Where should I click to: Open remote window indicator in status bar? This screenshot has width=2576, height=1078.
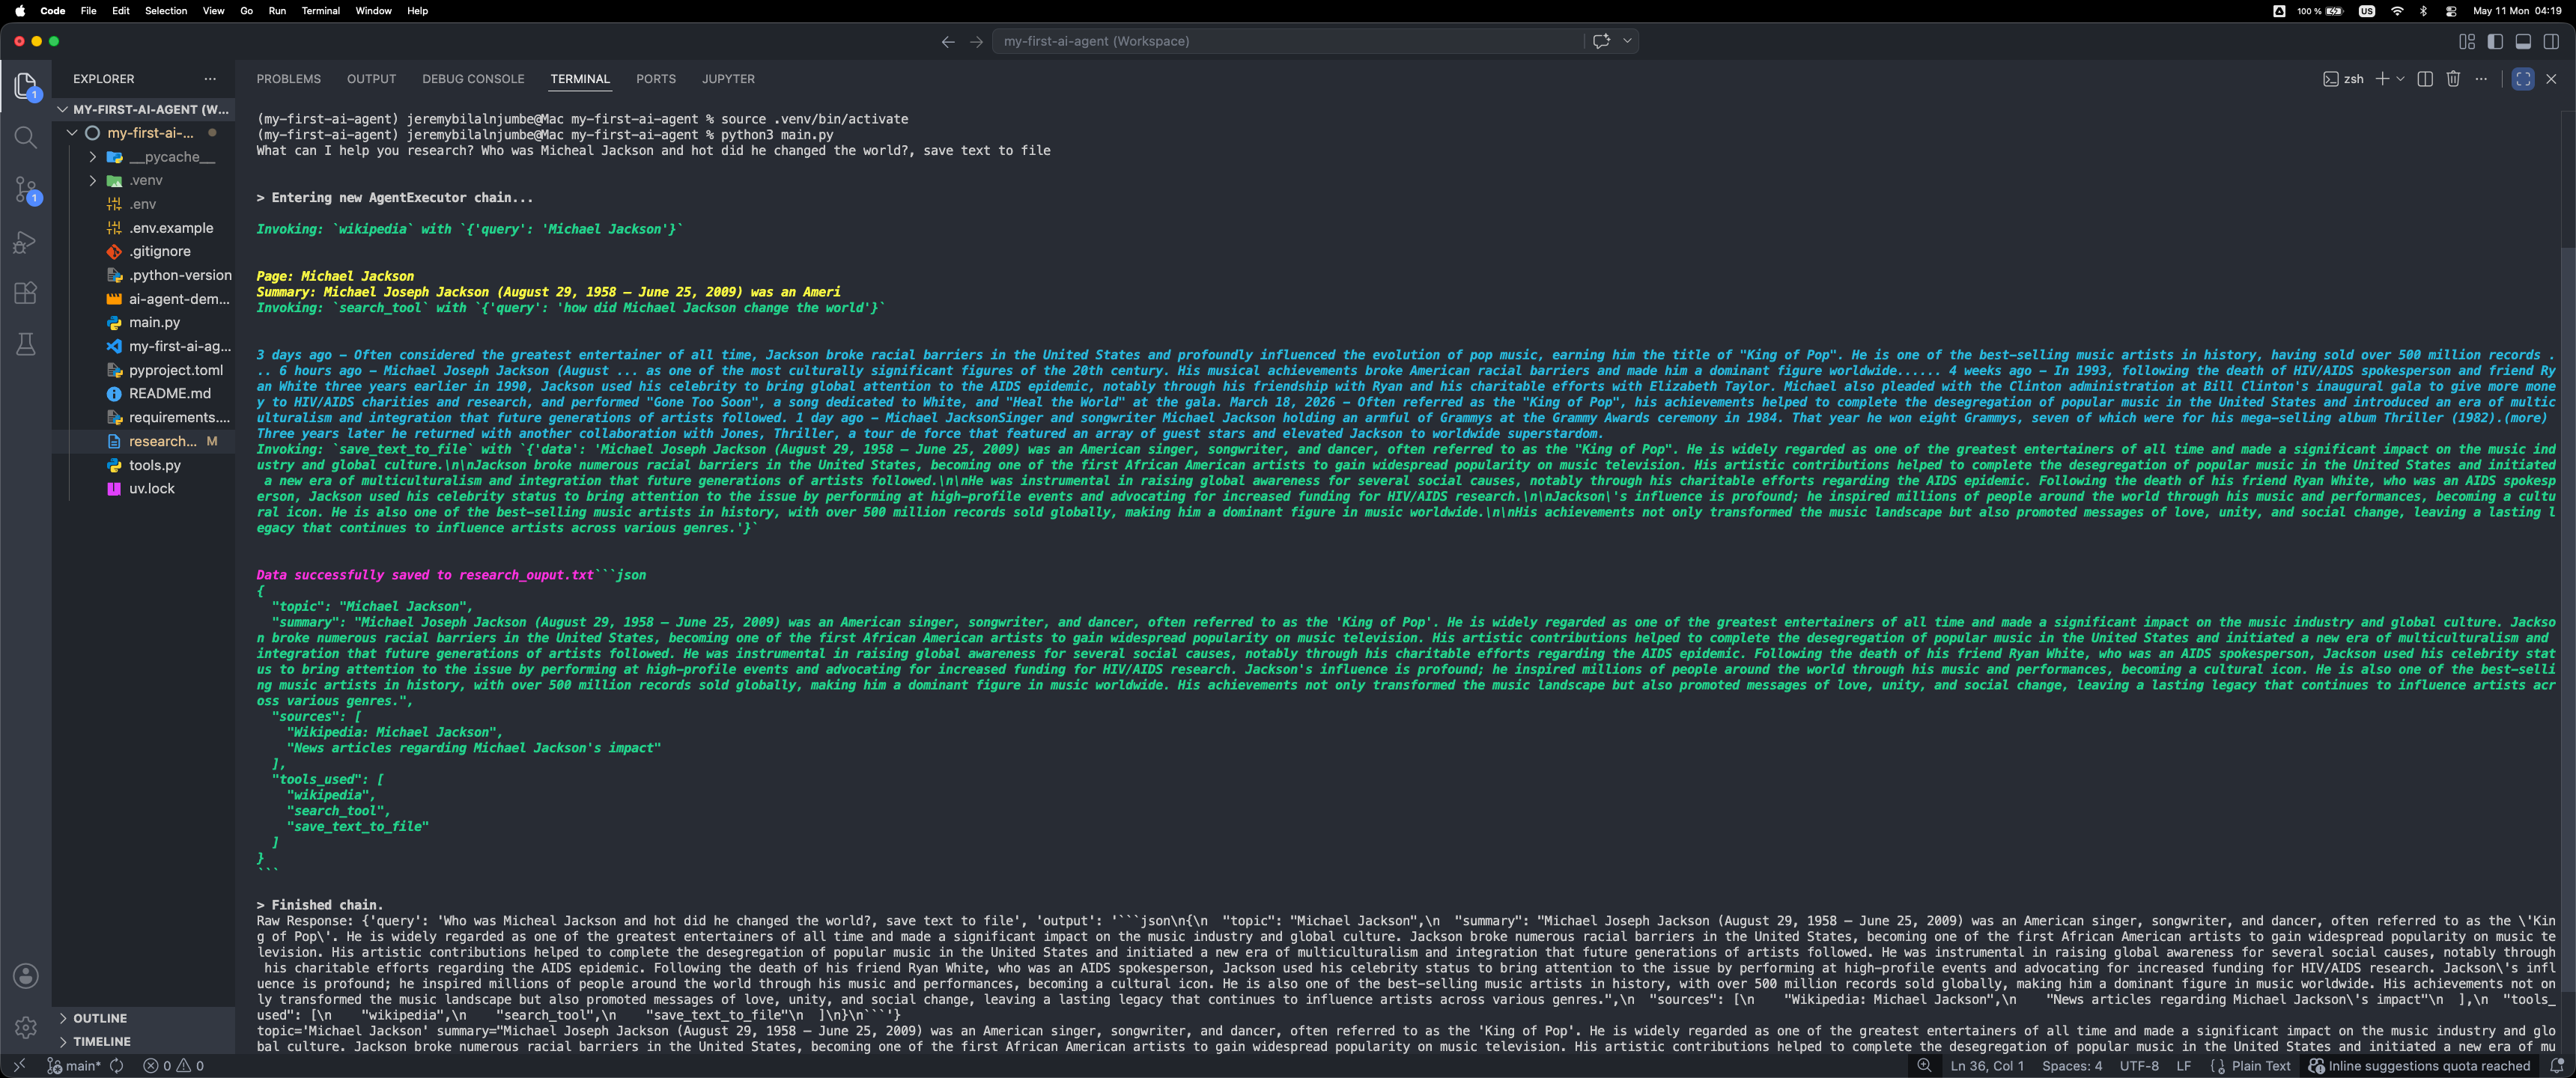click(x=19, y=1066)
